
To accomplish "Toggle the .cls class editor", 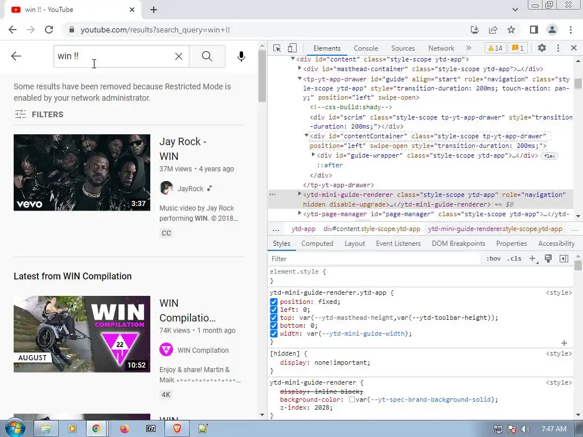I will (514, 259).
